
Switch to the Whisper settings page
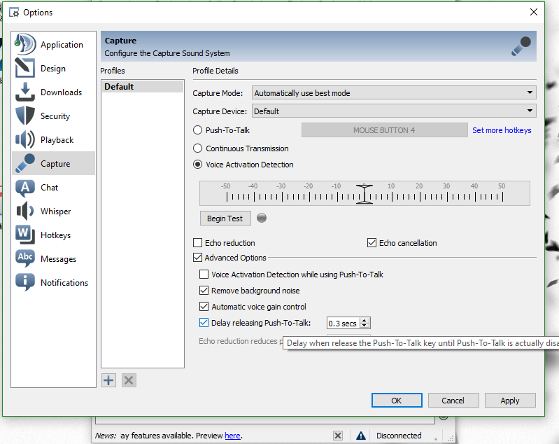(53, 211)
